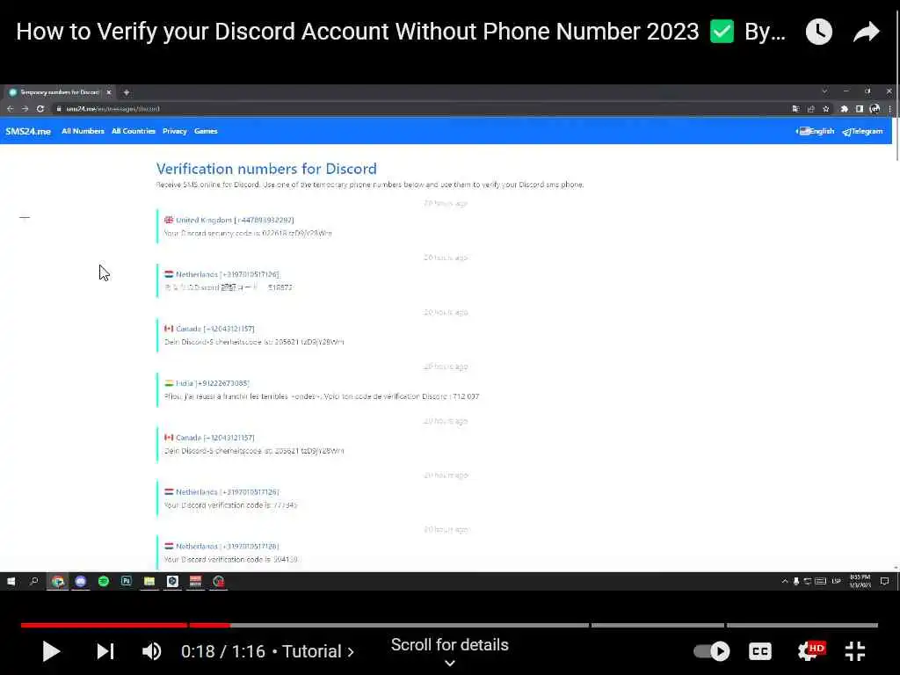The height and width of the screenshot is (675, 900).
Task: Mute the video volume
Action: tap(151, 651)
